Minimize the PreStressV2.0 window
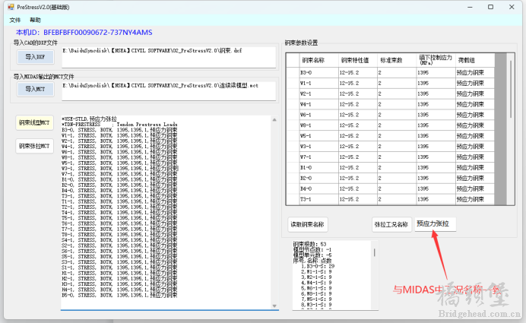The height and width of the screenshot is (323, 526). click(470, 7)
